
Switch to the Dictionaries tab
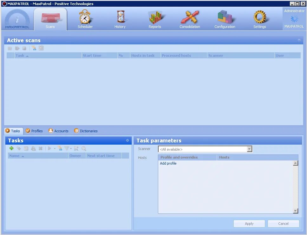tap(86, 131)
